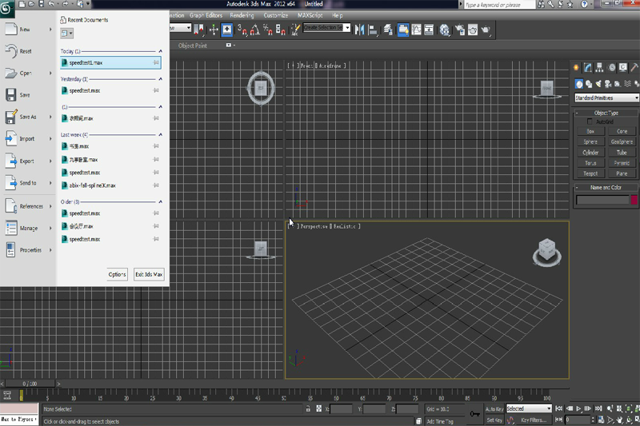Enable the AutoGrid checkbox
The height and width of the screenshot is (426, 640).
click(590, 121)
